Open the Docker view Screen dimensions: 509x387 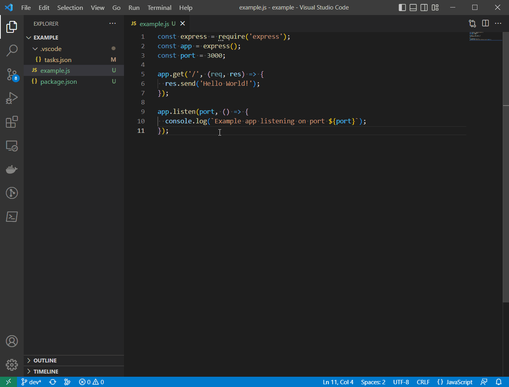12,170
